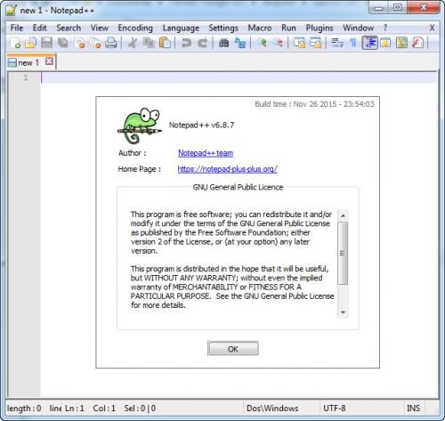Open the Macro menu
This screenshot has height=421, width=445.
260,28
